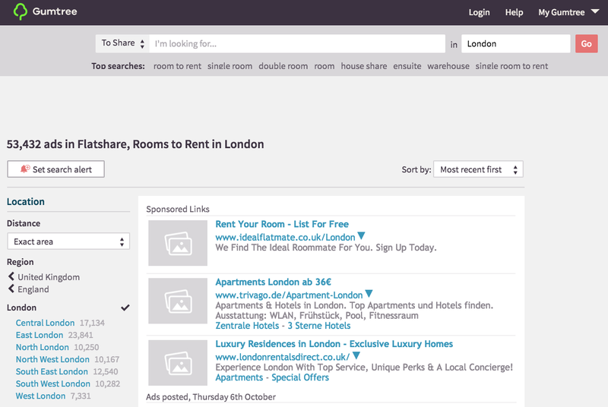Click the Set search alert button
608x407 pixels.
pos(55,169)
